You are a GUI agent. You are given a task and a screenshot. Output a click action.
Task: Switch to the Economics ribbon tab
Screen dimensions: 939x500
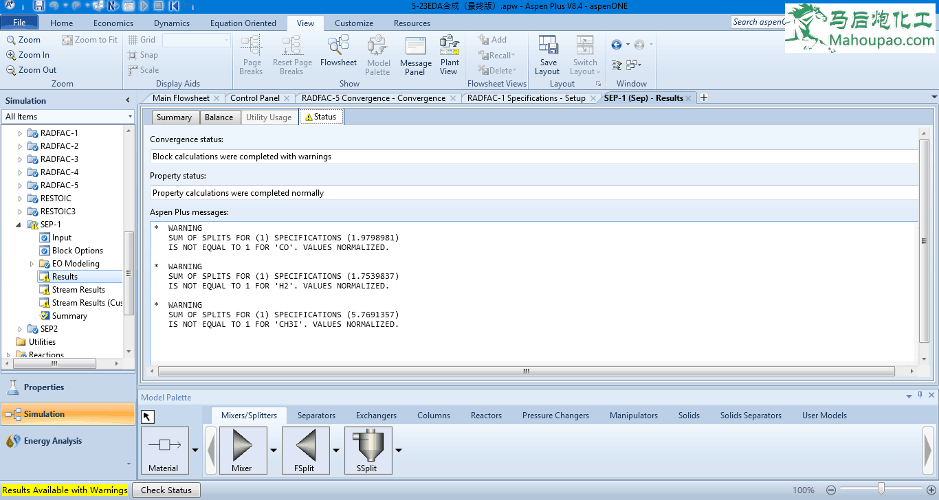pyautogui.click(x=113, y=23)
